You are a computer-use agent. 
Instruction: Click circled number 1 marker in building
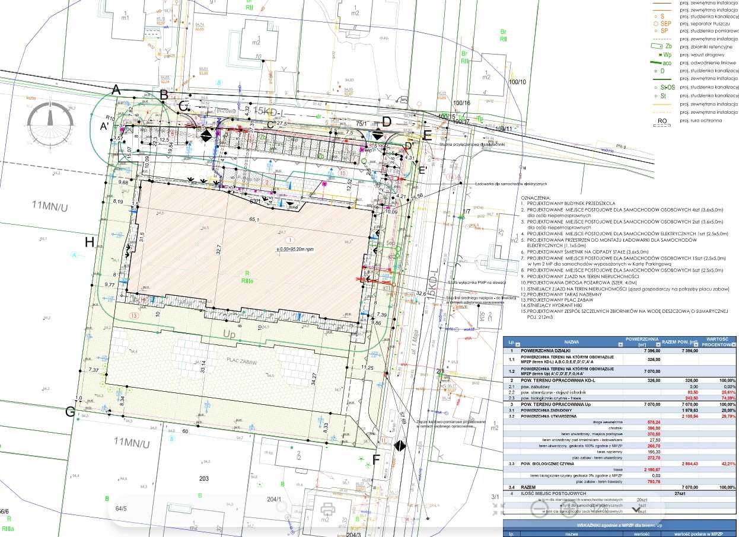[x=289, y=239]
